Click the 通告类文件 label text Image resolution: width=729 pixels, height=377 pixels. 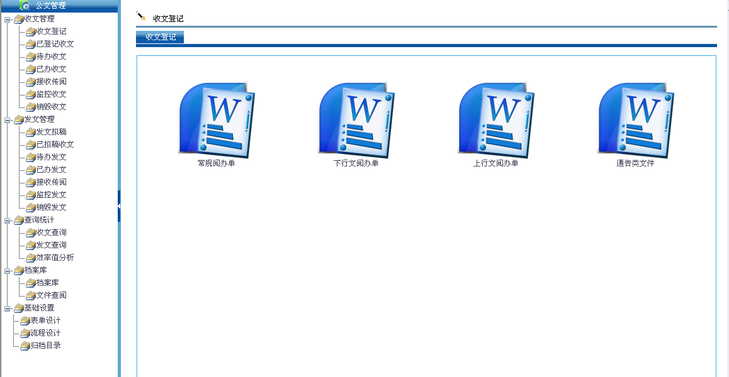coord(635,163)
